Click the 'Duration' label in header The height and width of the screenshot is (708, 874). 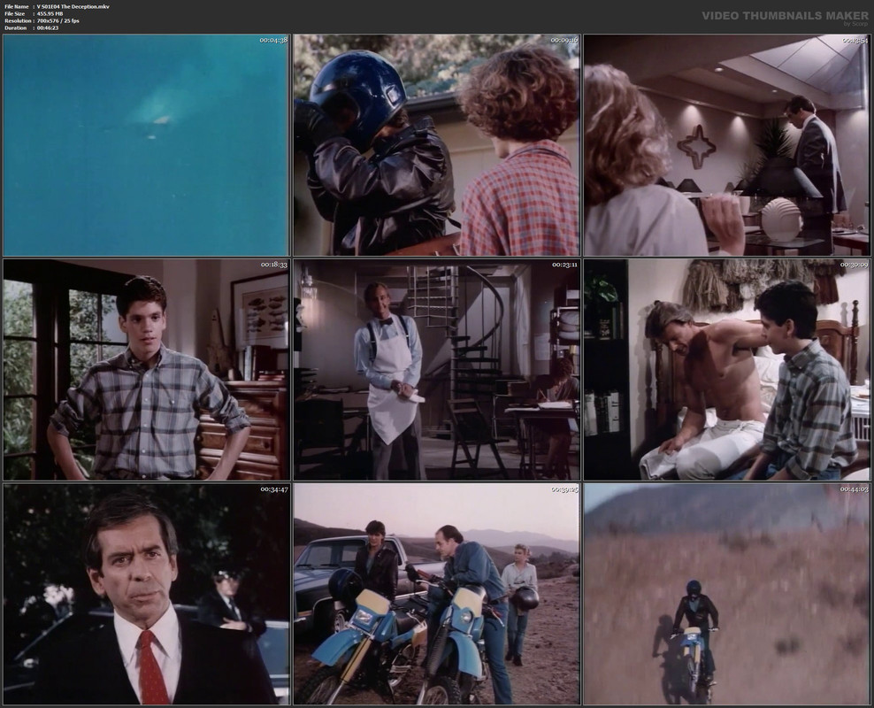16,27
